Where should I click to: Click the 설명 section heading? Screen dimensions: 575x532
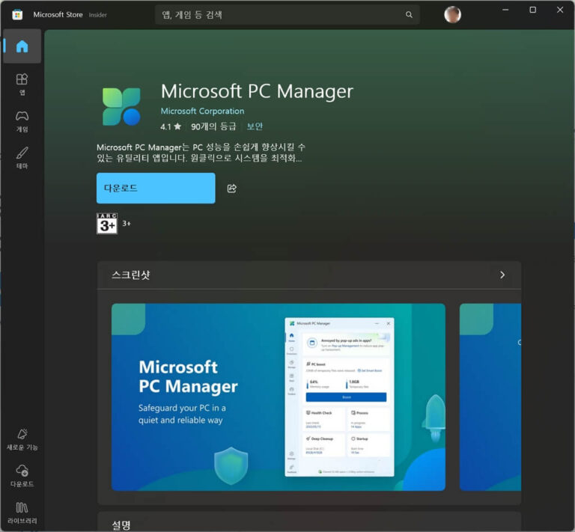(121, 525)
